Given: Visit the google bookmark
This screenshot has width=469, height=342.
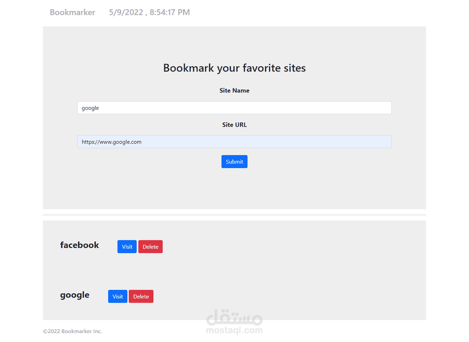Looking at the screenshot, I should pyautogui.click(x=118, y=297).
